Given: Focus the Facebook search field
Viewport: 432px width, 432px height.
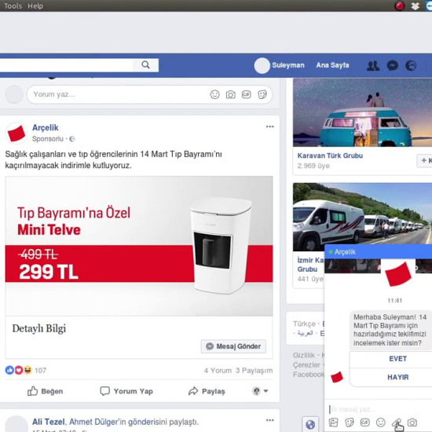Looking at the screenshot, I should coord(66,65).
